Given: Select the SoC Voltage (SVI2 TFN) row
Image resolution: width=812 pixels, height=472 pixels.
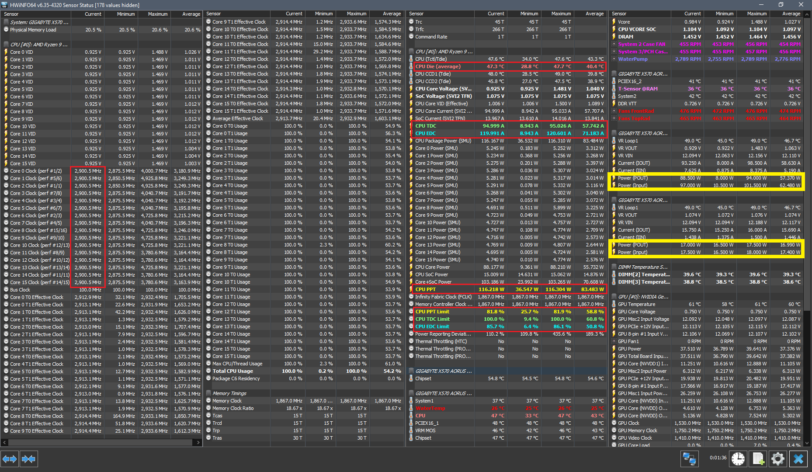Looking at the screenshot, I should tap(508, 96).
